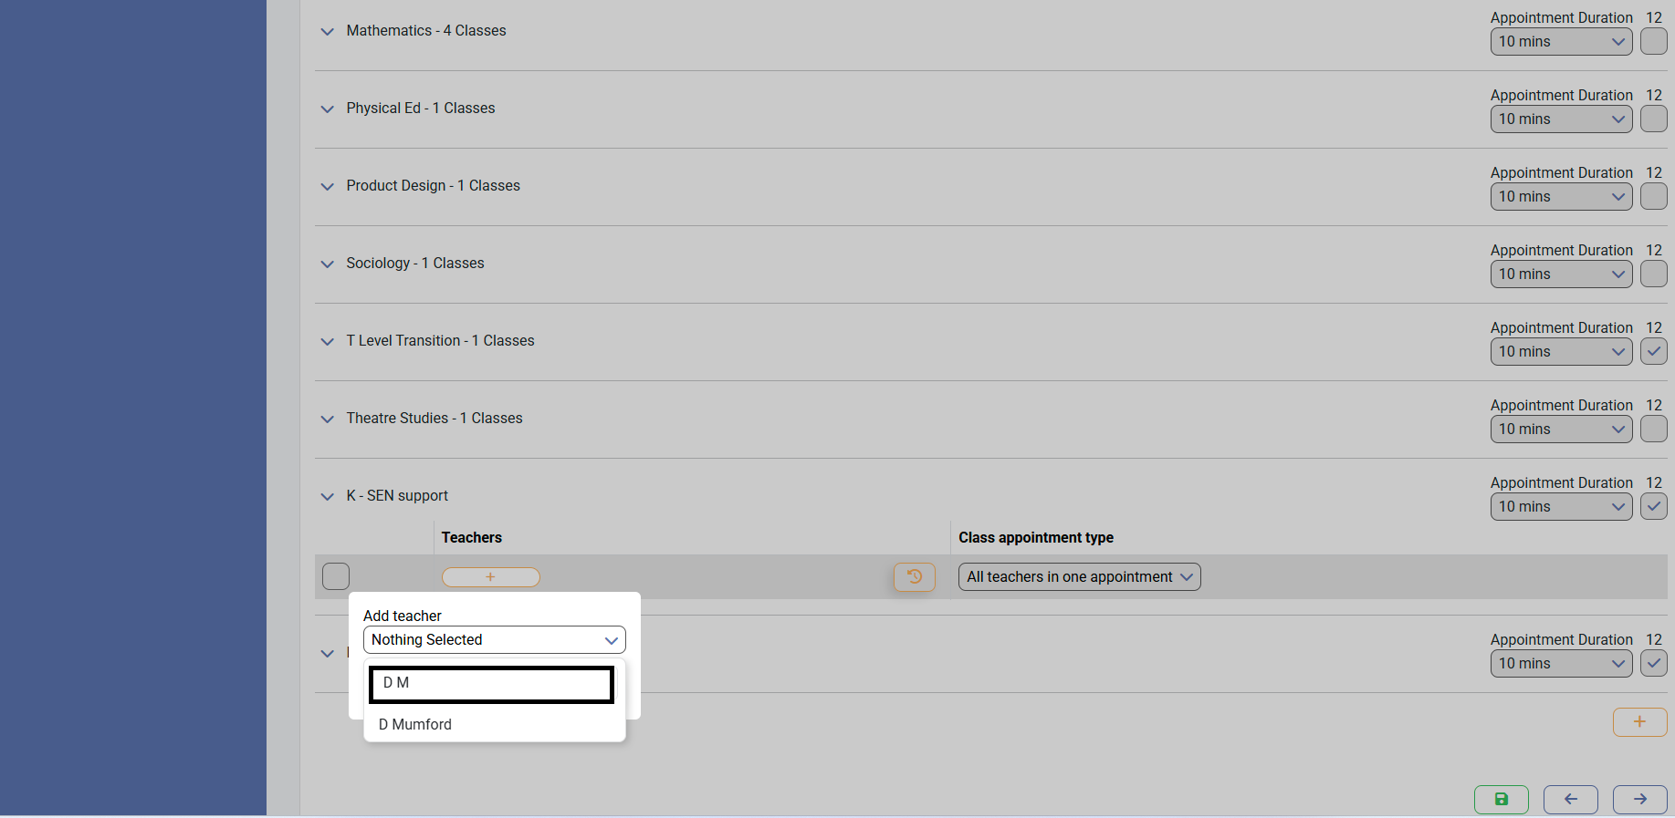Open the Add teacher Nothing Selected dropdown
The width and height of the screenshot is (1675, 818).
(494, 639)
